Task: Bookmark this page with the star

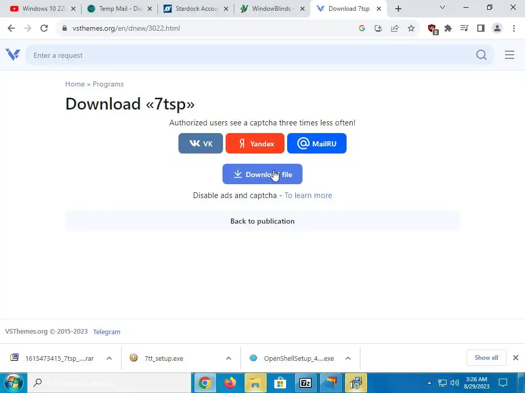Action: click(x=411, y=29)
